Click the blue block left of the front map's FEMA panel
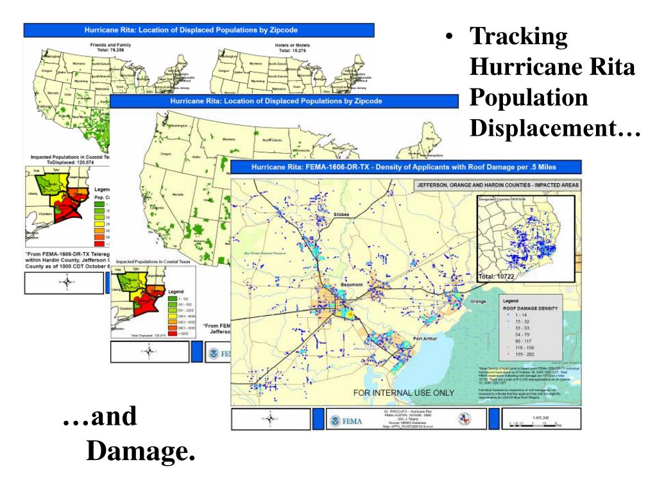 [318, 419]
